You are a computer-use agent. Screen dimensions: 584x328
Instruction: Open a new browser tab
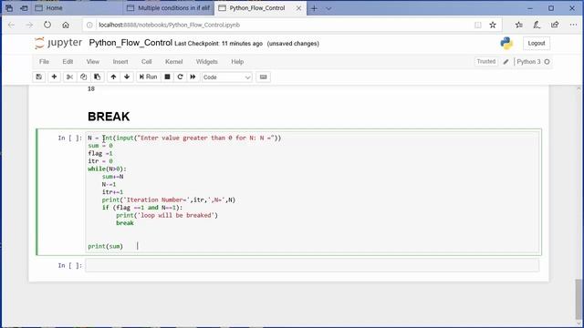[x=314, y=8]
